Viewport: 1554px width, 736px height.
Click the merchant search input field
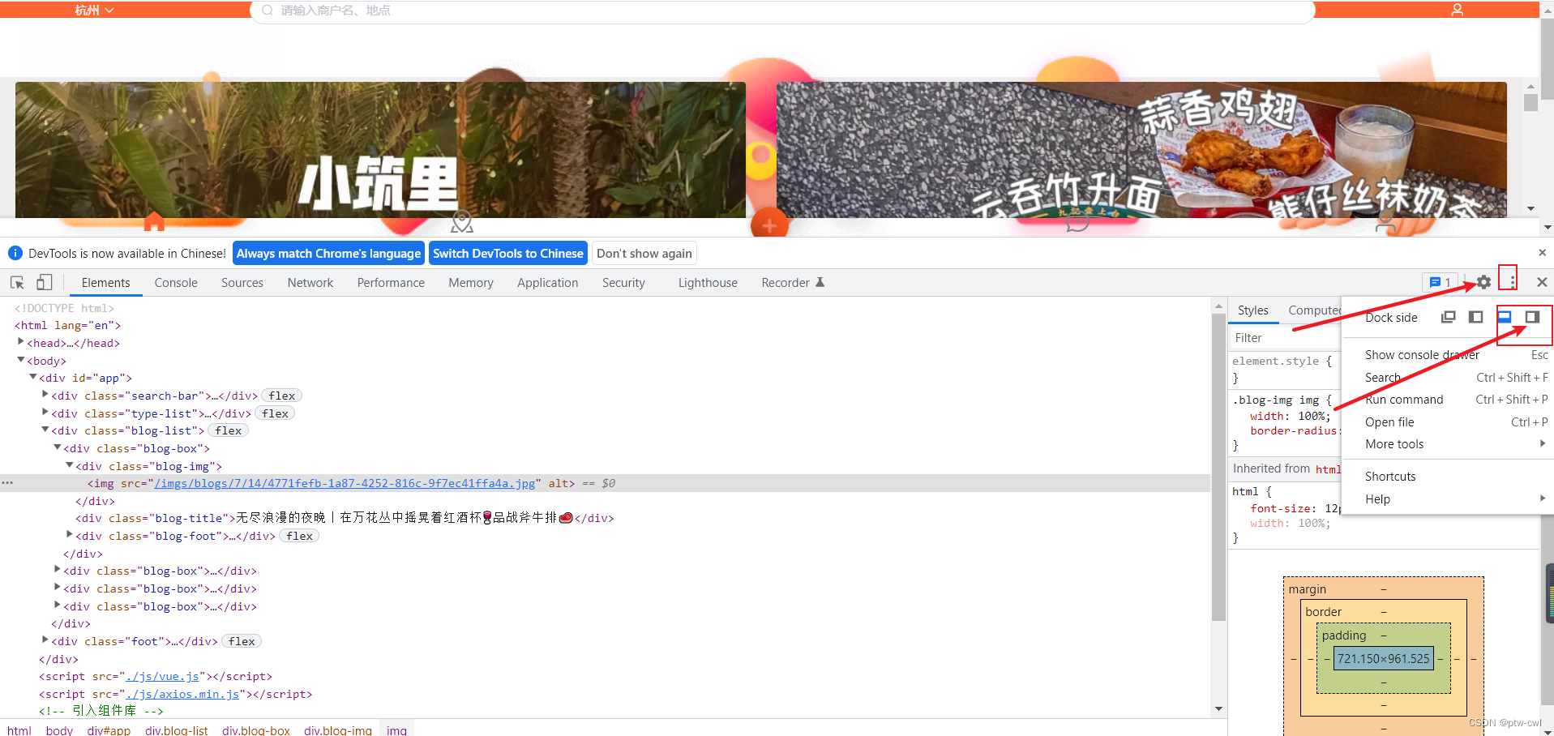pyautogui.click(x=782, y=11)
